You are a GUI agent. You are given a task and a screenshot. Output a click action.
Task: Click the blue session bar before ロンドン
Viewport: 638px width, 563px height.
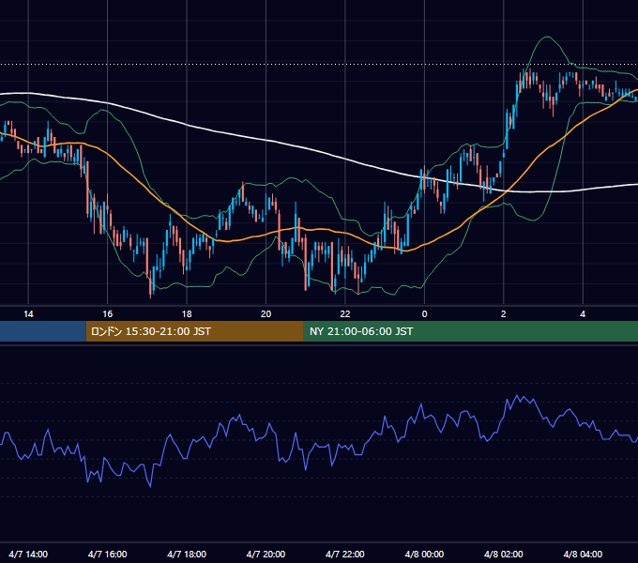click(x=43, y=331)
